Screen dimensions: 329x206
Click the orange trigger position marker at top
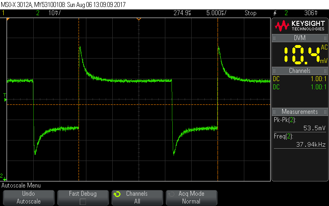139,19
